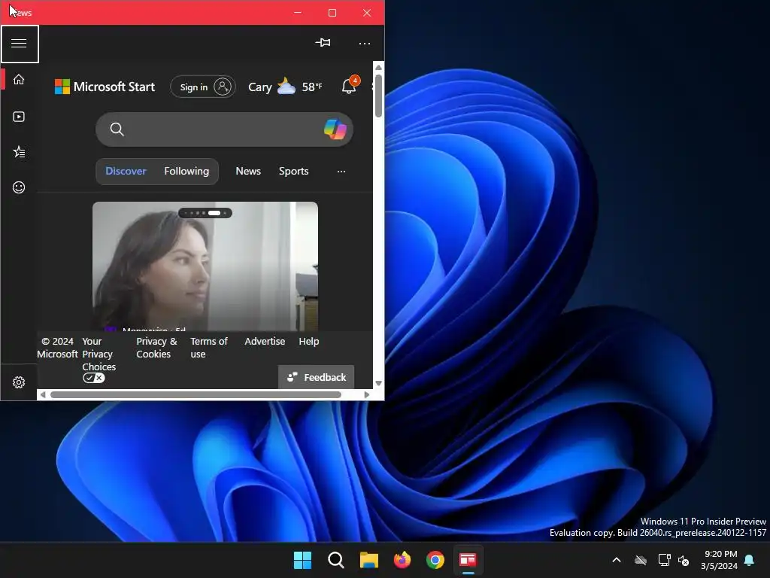Open the three-dot more options menu
This screenshot has height=578, width=770.
click(x=365, y=44)
